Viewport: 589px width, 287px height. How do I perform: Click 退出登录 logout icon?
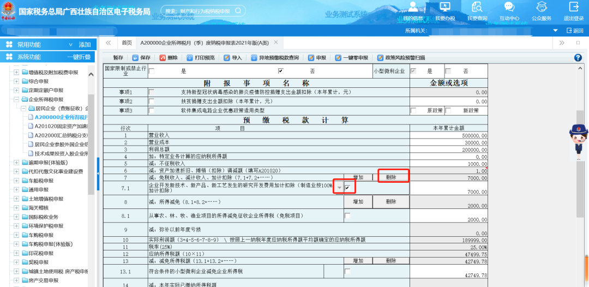coord(574,7)
